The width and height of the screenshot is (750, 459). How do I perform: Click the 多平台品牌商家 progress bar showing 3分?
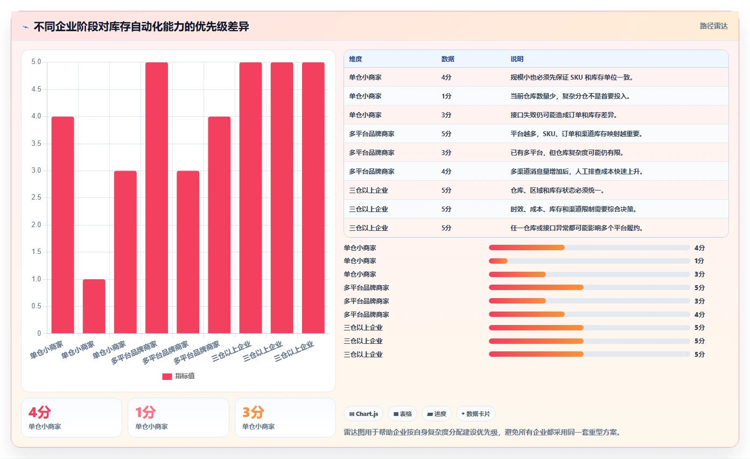click(590, 301)
